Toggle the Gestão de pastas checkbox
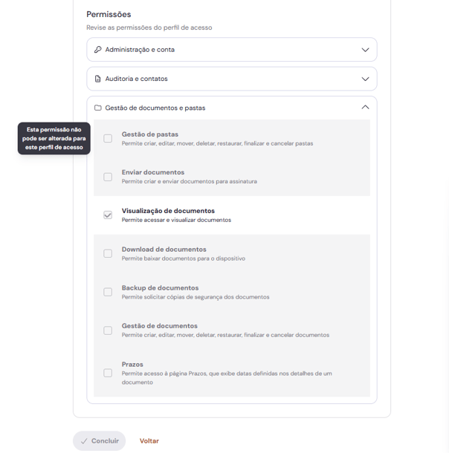449x453 pixels. (108, 139)
